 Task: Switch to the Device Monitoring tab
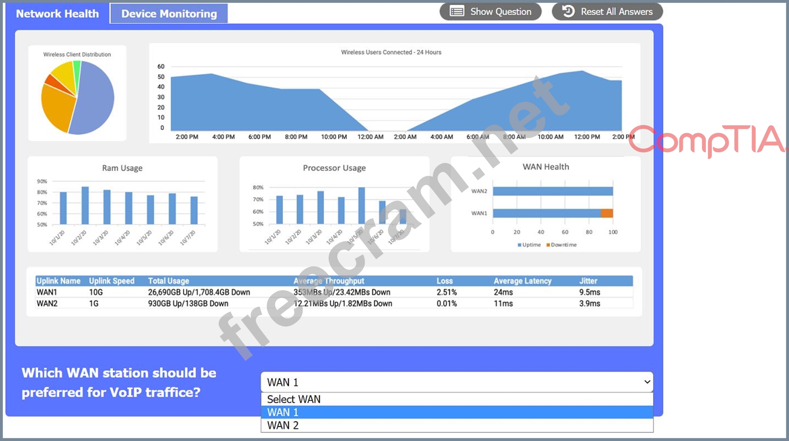point(169,14)
